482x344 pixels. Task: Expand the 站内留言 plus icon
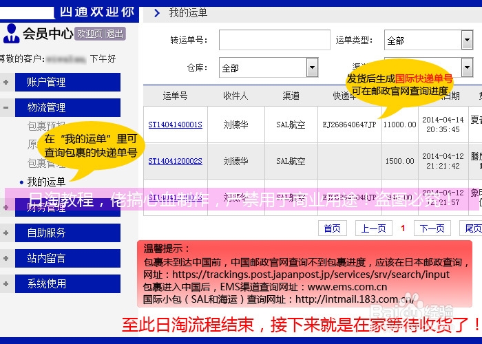tap(6, 258)
